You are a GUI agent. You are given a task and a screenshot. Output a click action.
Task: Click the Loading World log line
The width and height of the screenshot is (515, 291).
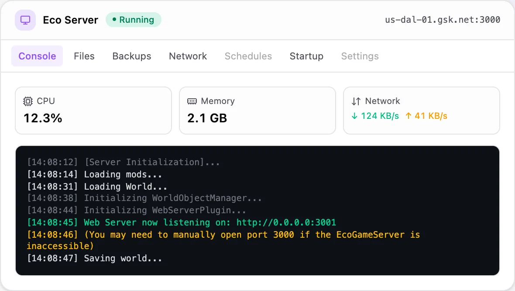coord(97,187)
